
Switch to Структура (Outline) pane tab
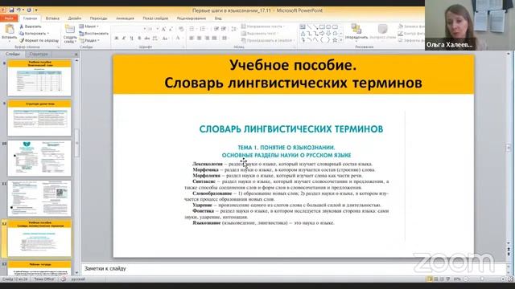point(39,54)
